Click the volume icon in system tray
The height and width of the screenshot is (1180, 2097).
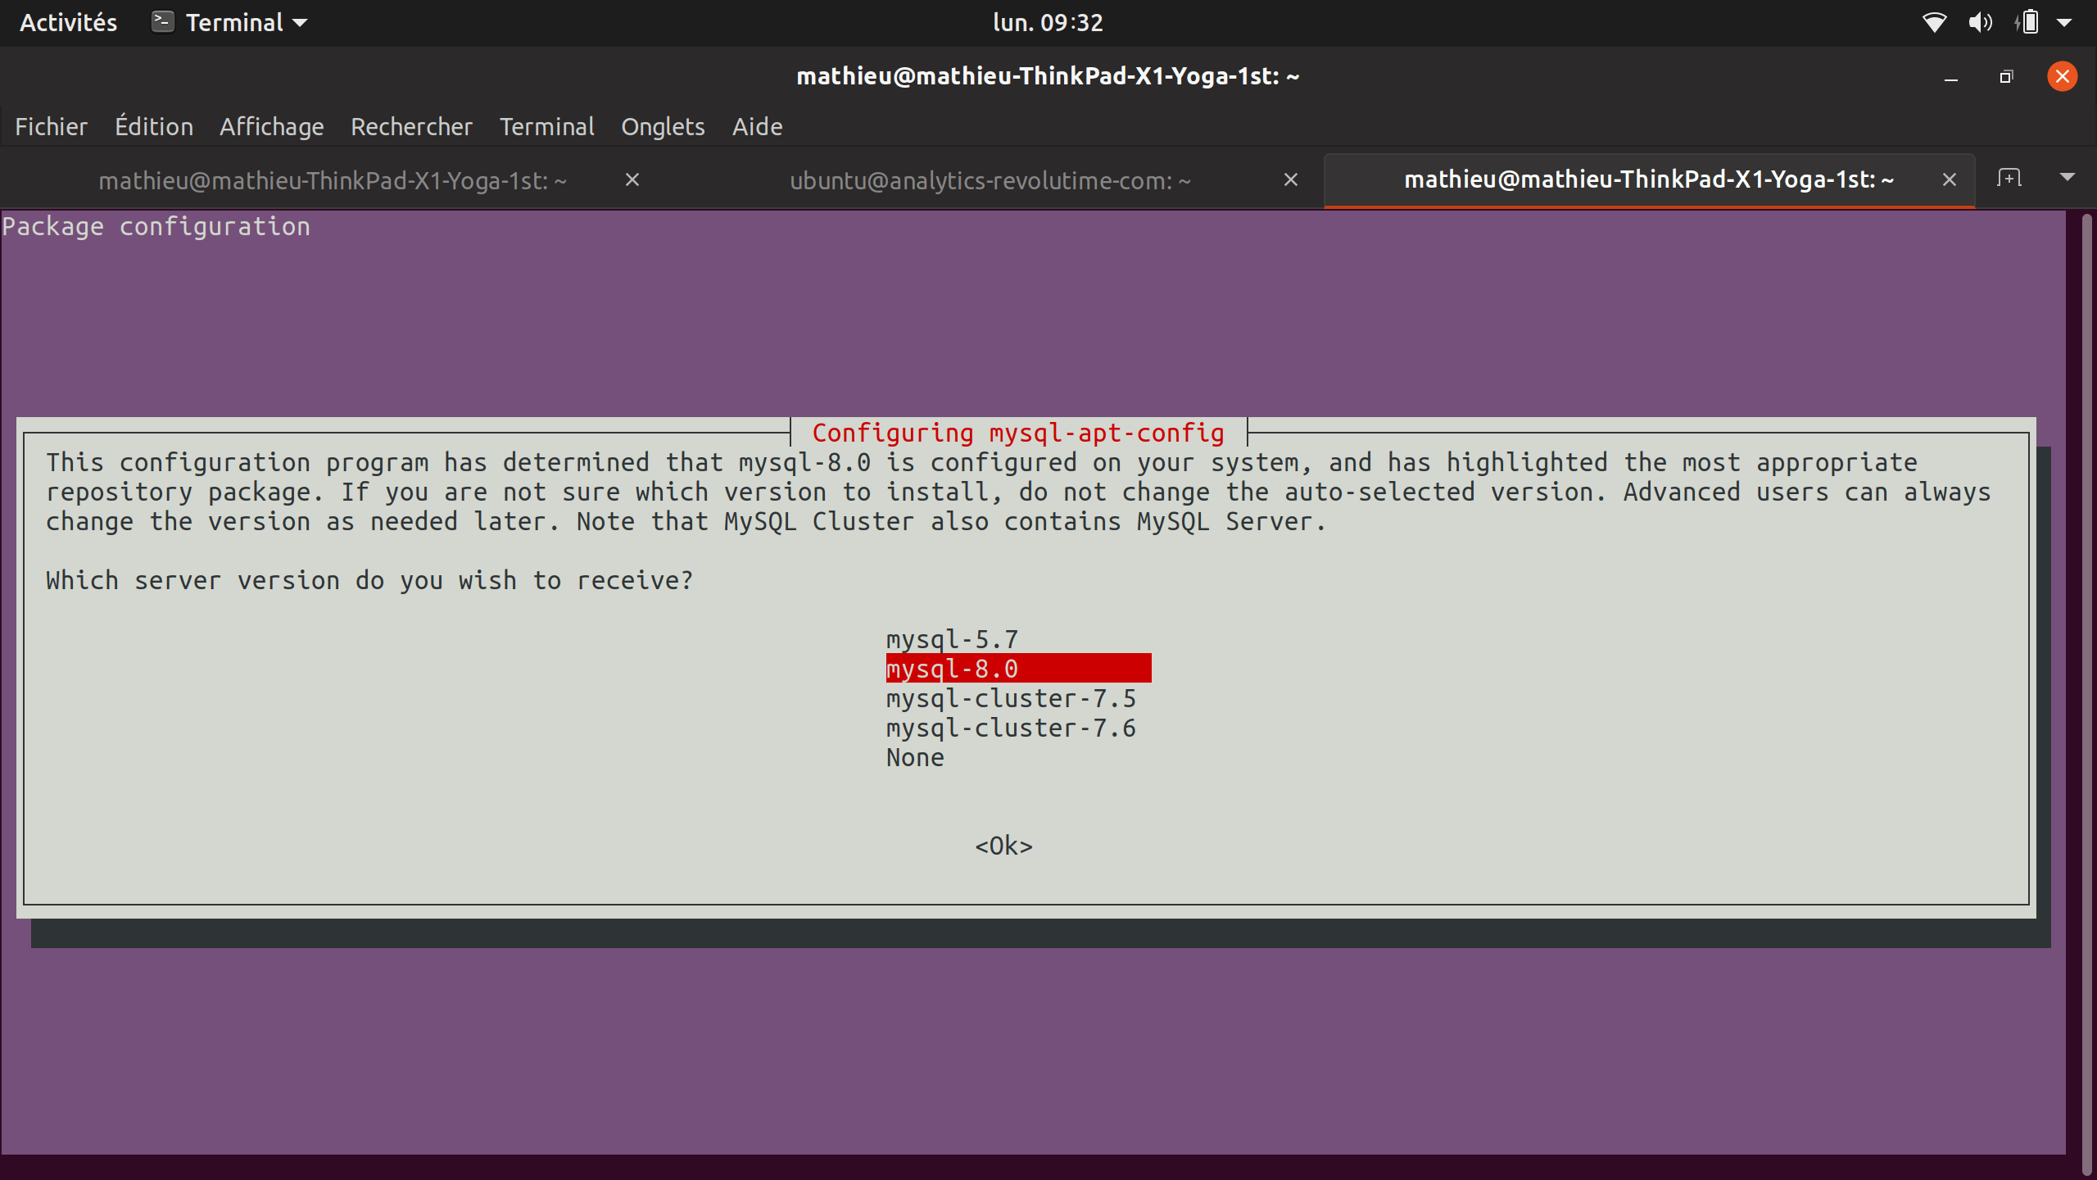(1982, 22)
